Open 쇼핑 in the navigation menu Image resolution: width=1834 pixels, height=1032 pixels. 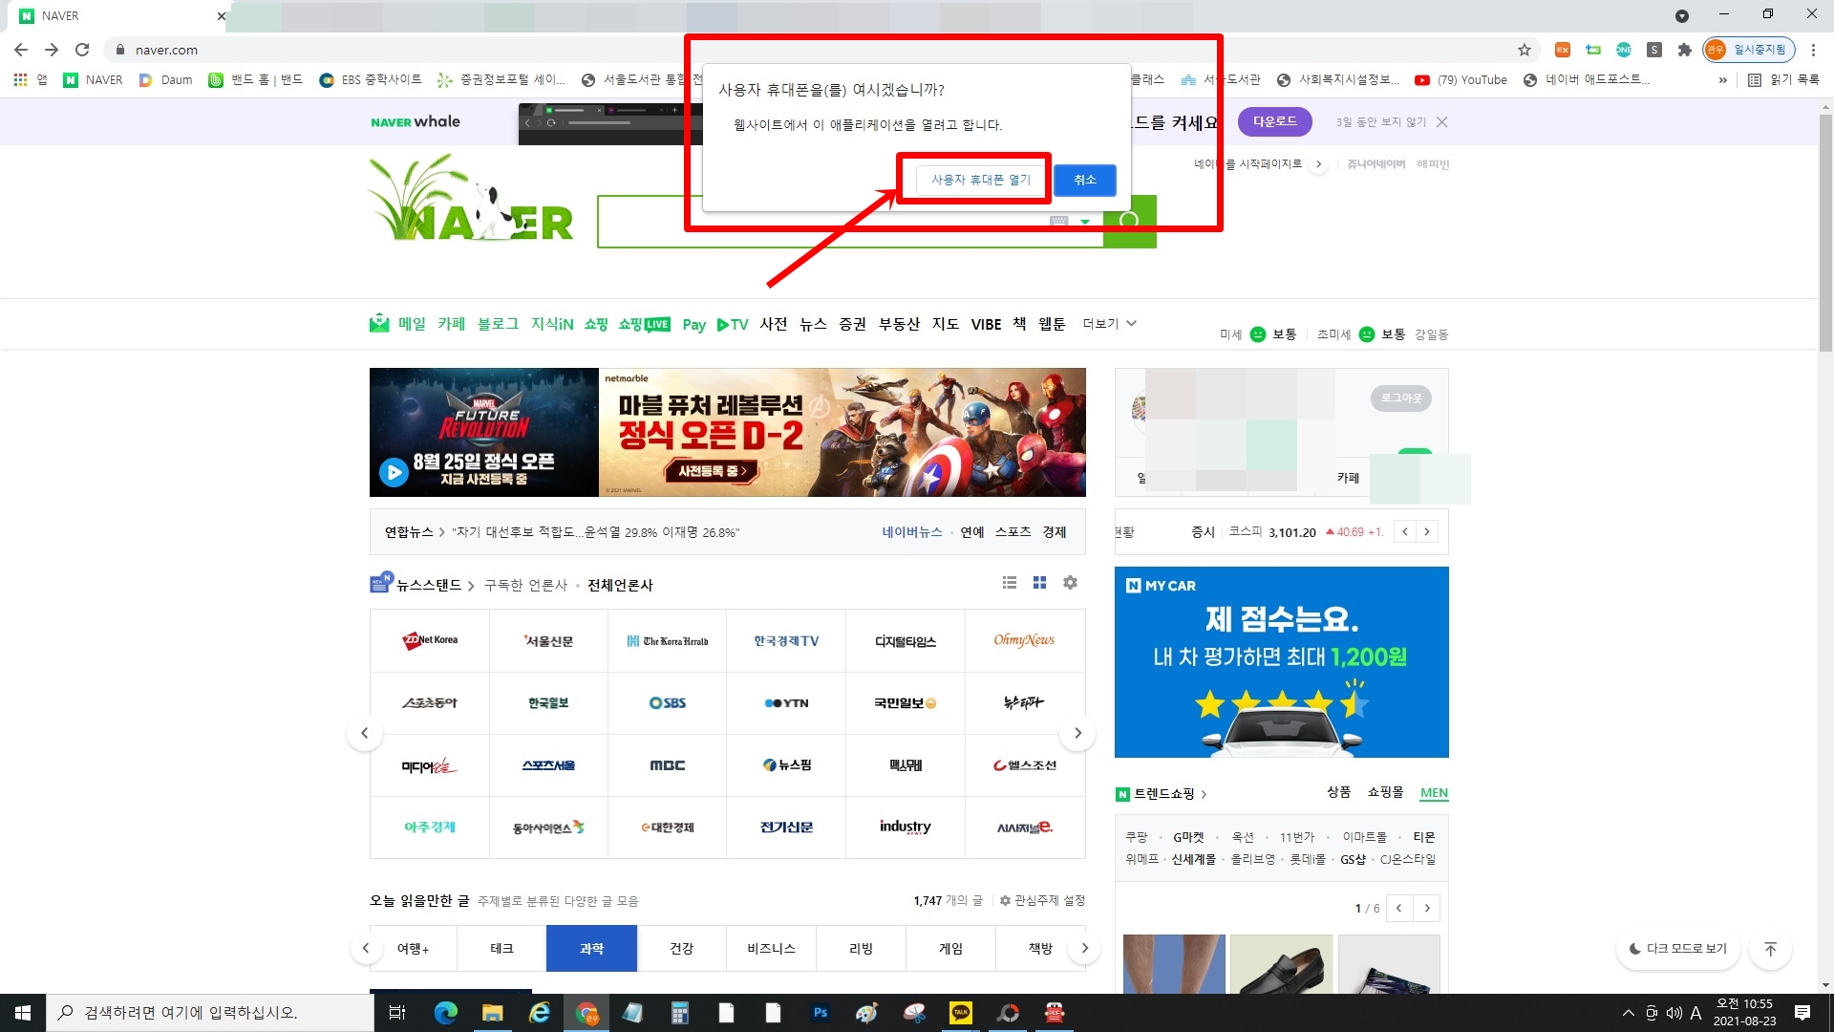(596, 325)
